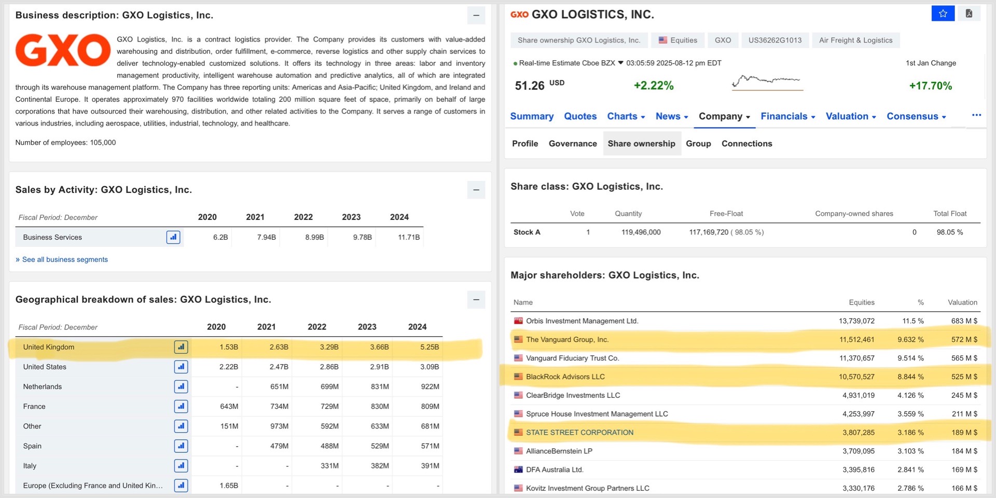Switch to the Connections sub-tab
Viewport: 996px width, 498px height.
click(x=746, y=144)
